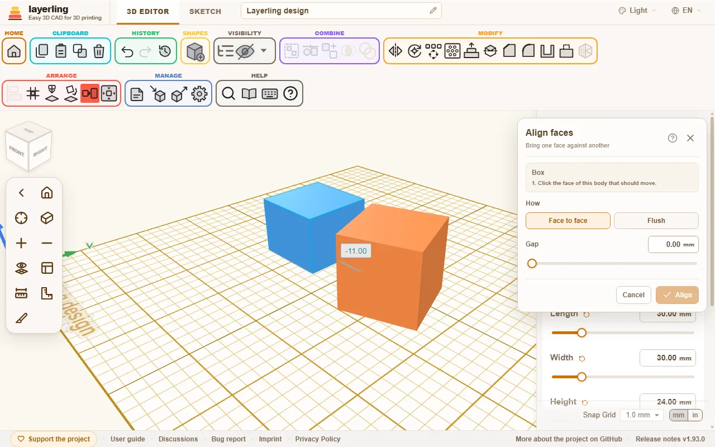
Task: Add a new shape with the cube icon
Action: pos(195,51)
